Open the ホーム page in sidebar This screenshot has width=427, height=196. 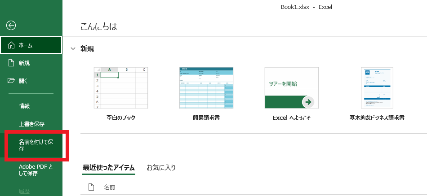(x=31, y=45)
